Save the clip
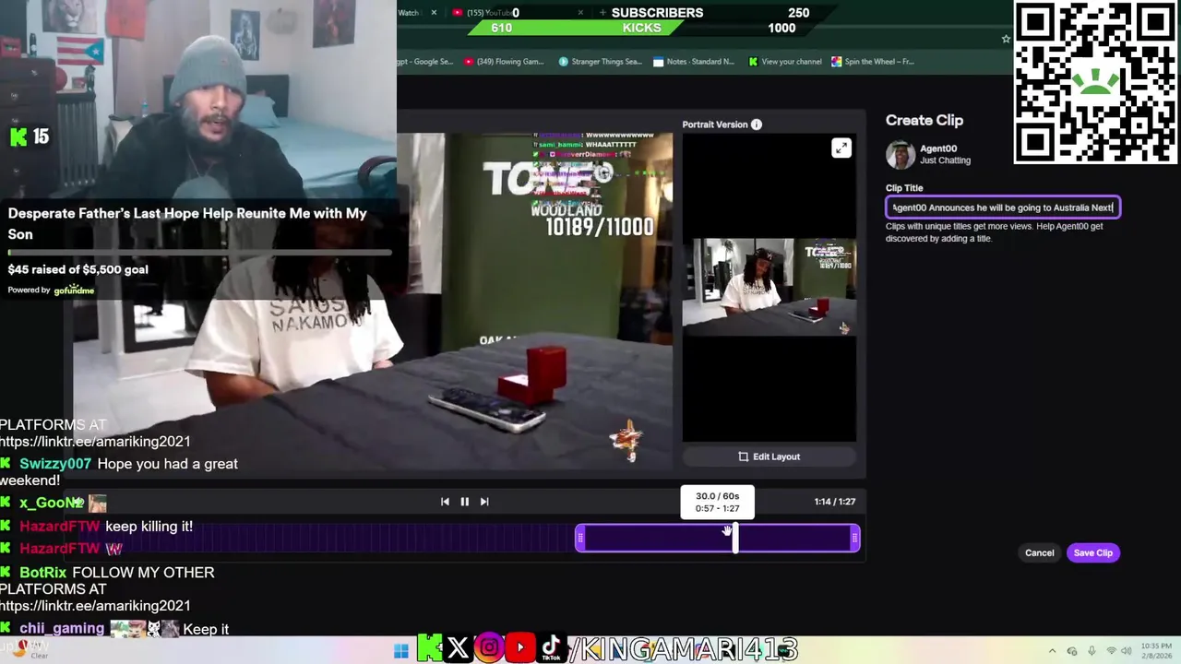The width and height of the screenshot is (1181, 664). pyautogui.click(x=1092, y=552)
